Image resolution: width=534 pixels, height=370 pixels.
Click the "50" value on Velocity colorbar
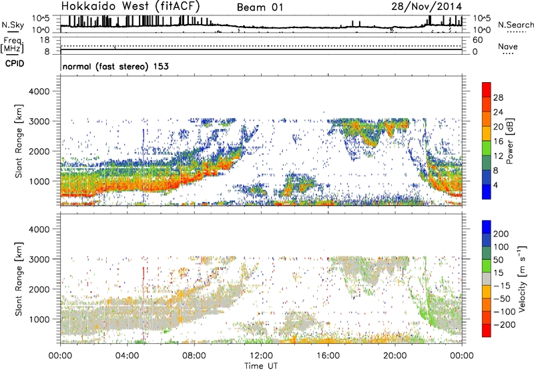pyautogui.click(x=498, y=260)
